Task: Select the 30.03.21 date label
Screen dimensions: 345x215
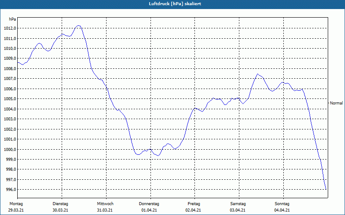Action: coord(60,210)
